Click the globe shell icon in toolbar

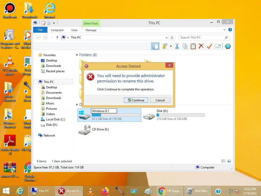pyautogui.click(x=228, y=46)
